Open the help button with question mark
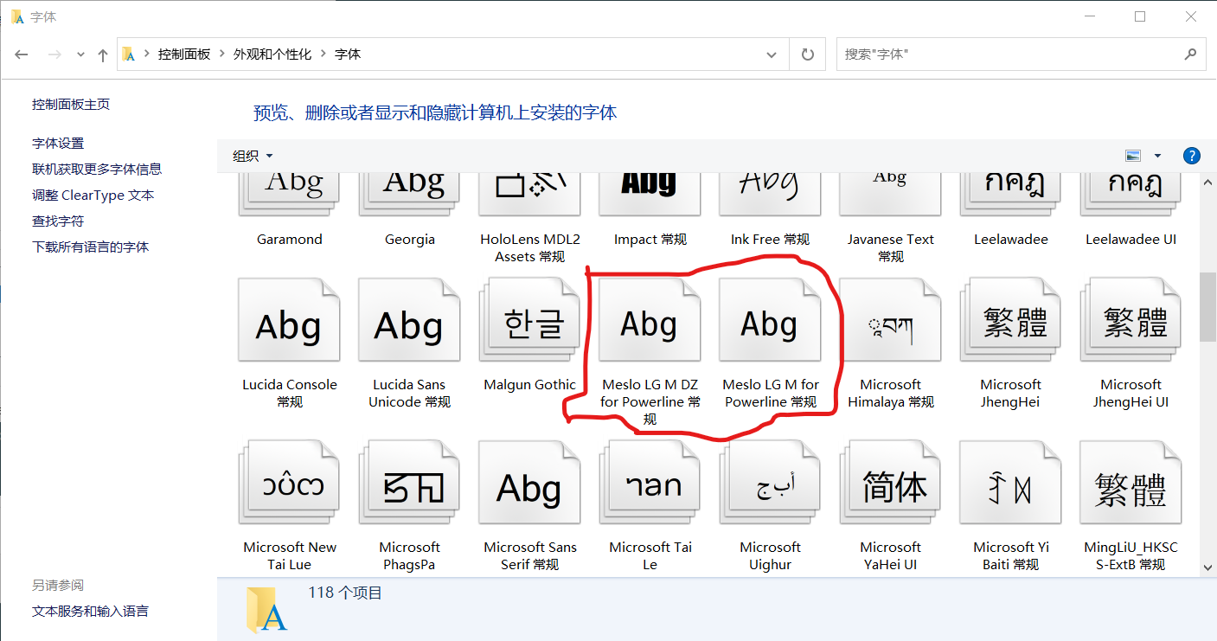The width and height of the screenshot is (1217, 641). coord(1191,156)
